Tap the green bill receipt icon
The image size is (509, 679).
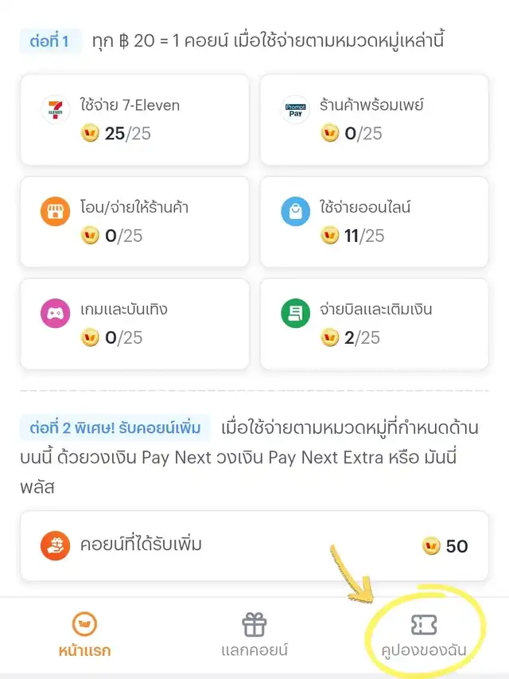(x=295, y=313)
